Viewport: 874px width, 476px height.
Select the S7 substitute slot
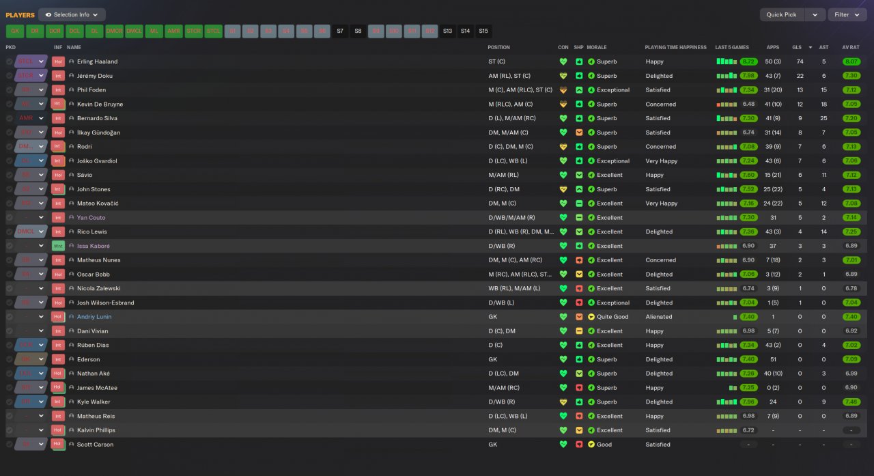(340, 31)
